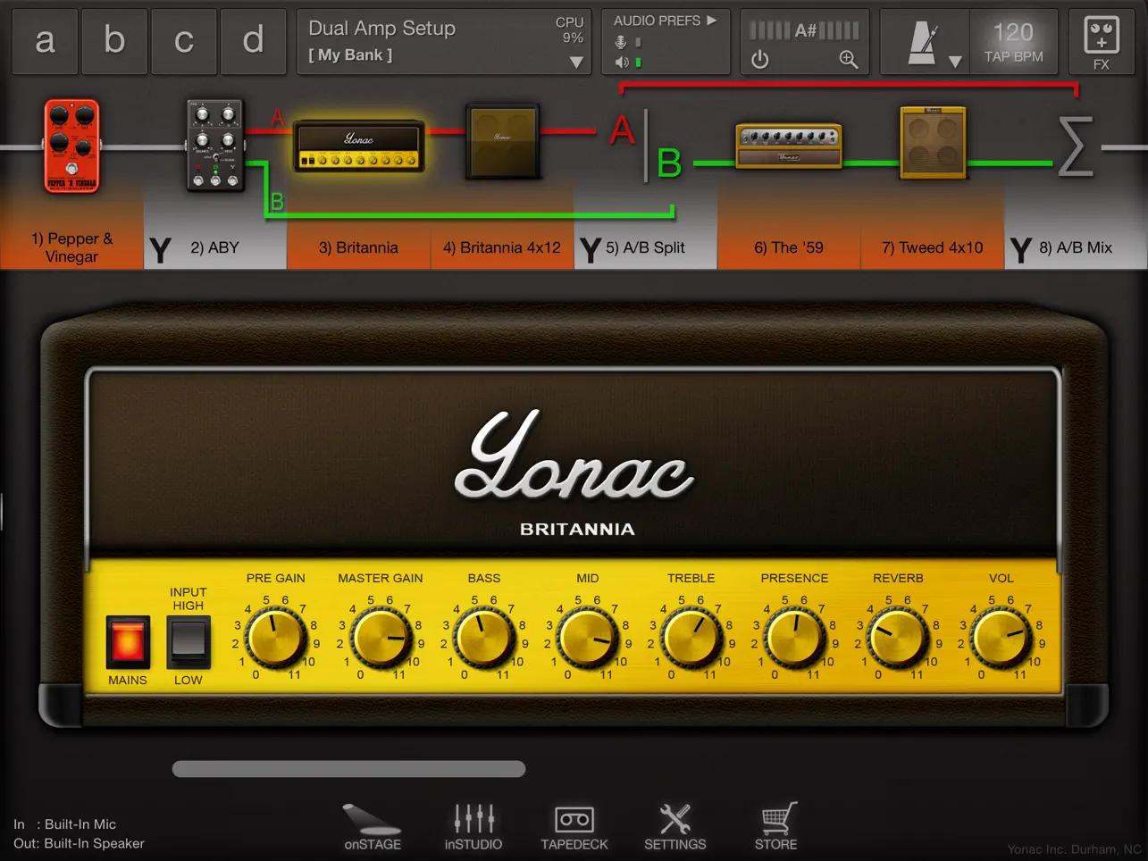
Task: Click the metronome icon
Action: click(923, 43)
